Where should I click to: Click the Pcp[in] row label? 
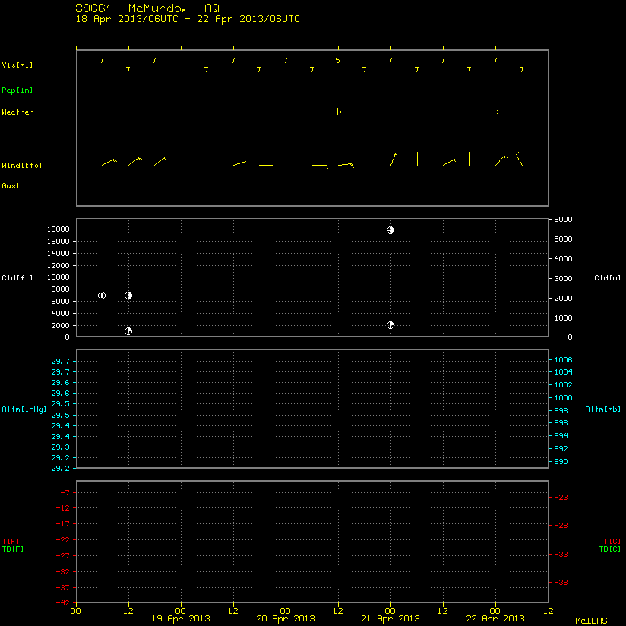(x=17, y=90)
